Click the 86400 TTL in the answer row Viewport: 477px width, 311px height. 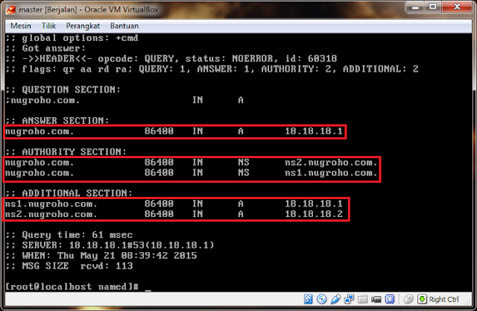click(159, 131)
